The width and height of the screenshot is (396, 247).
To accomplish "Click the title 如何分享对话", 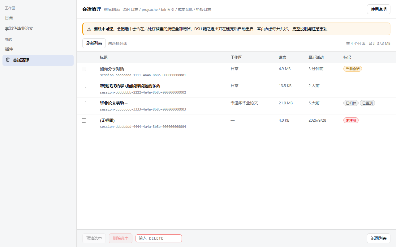I will pyautogui.click(x=112, y=69).
